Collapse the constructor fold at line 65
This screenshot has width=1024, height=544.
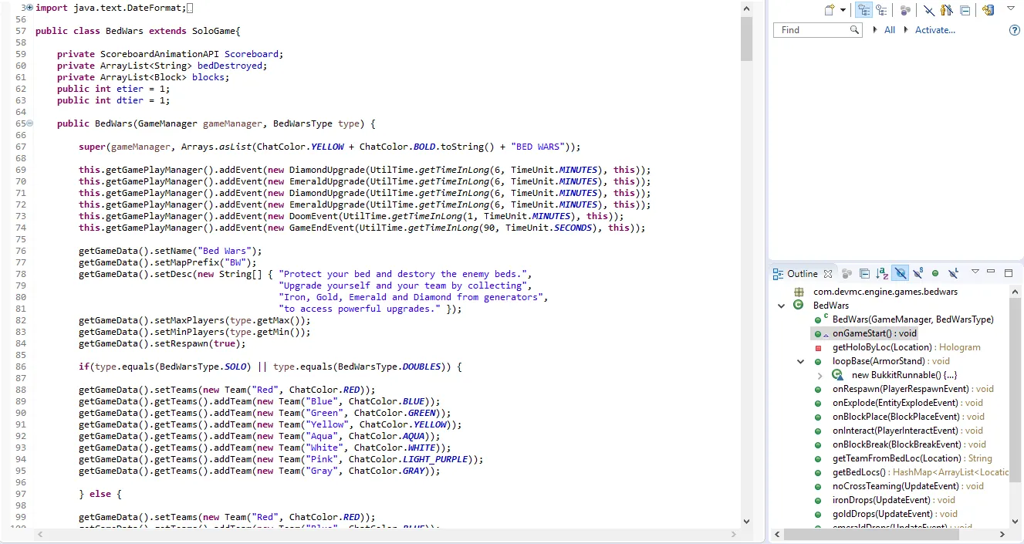29,123
